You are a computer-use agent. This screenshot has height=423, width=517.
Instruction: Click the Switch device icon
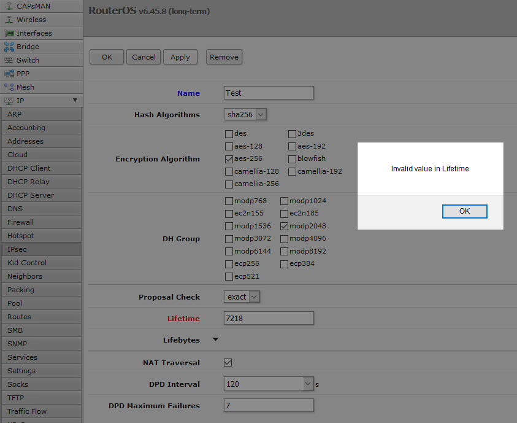tap(9, 60)
